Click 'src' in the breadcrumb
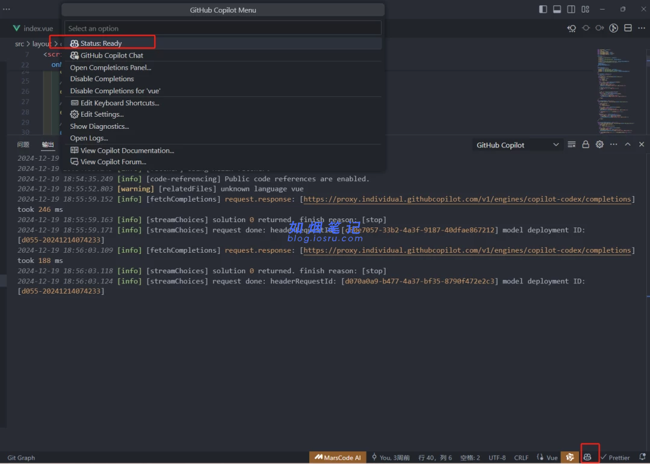The image size is (650, 464). click(x=19, y=43)
